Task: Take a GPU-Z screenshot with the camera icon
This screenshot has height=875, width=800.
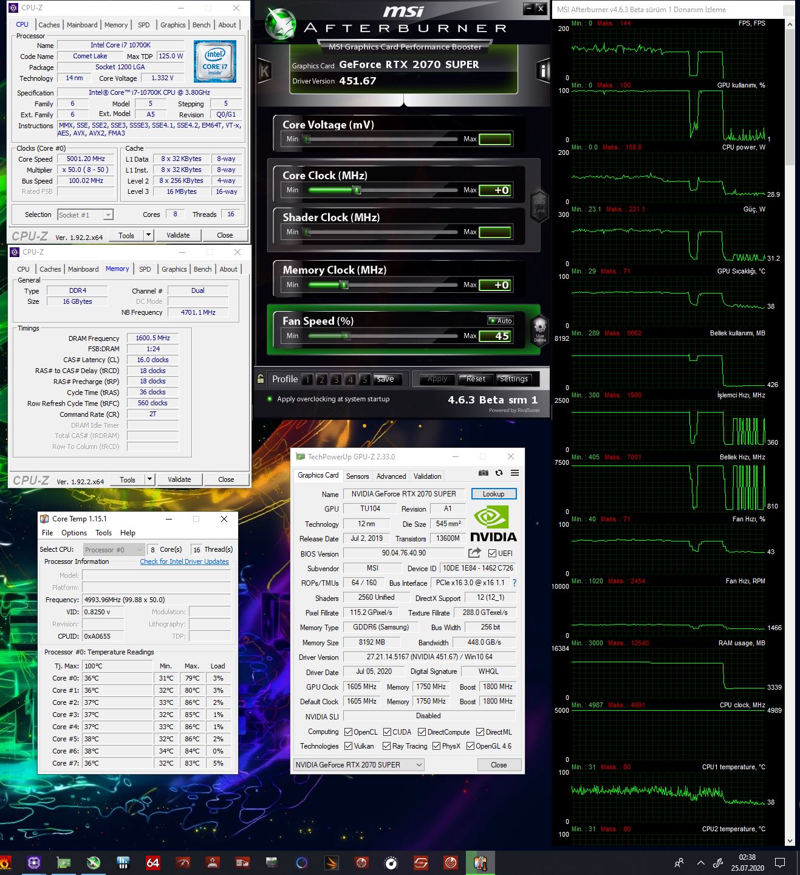Action: [x=483, y=473]
